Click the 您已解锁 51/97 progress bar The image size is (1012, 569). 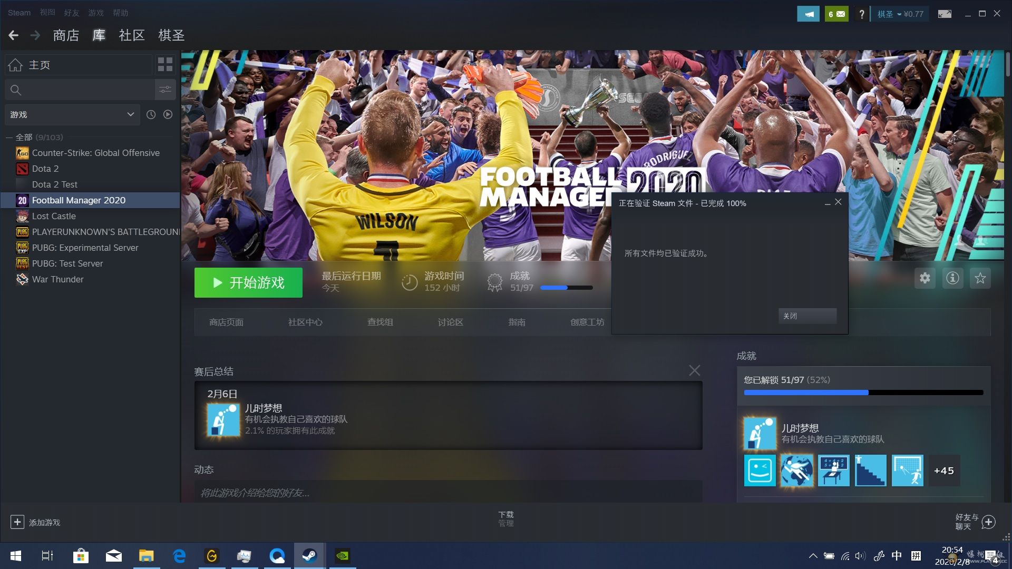tap(863, 393)
